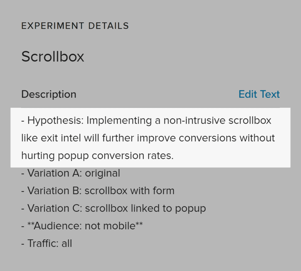Click the words 'not mobile' in Audience line

110,226
